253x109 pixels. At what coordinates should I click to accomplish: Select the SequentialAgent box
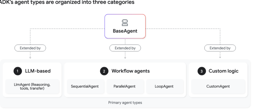[x=85, y=86]
